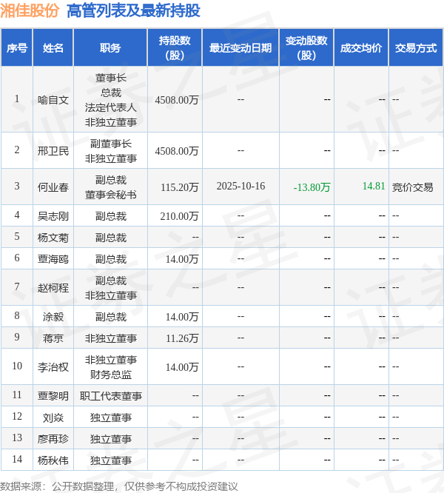This screenshot has height=493, width=444.
Task: Click the holding 115.20万
Action: tap(179, 187)
